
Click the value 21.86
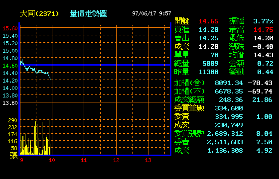[x=262, y=100]
